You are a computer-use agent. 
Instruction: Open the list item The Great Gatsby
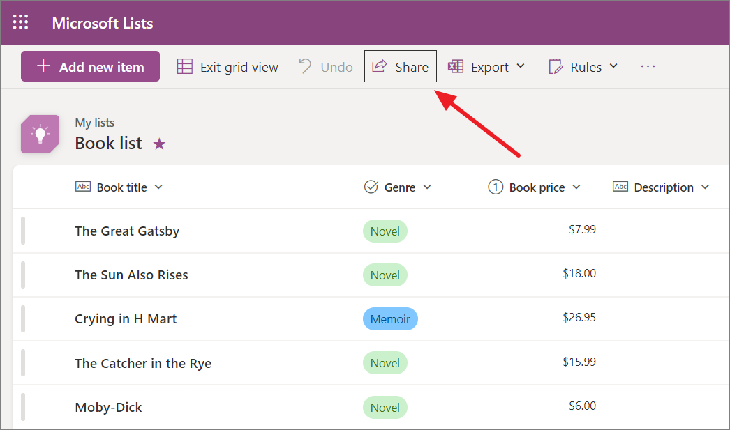pyautogui.click(x=127, y=231)
